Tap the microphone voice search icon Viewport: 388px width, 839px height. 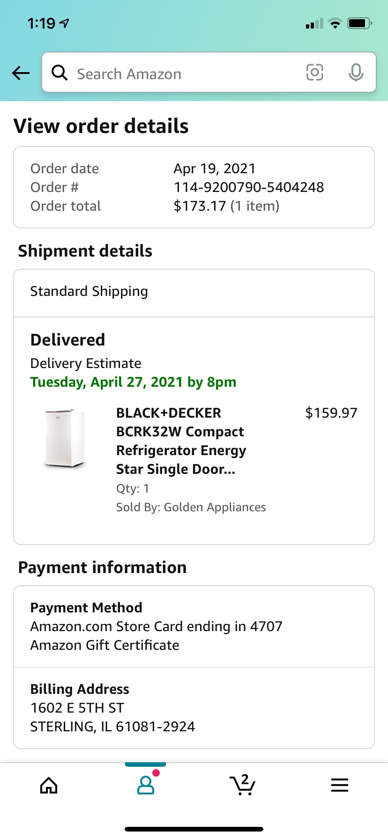[356, 73]
